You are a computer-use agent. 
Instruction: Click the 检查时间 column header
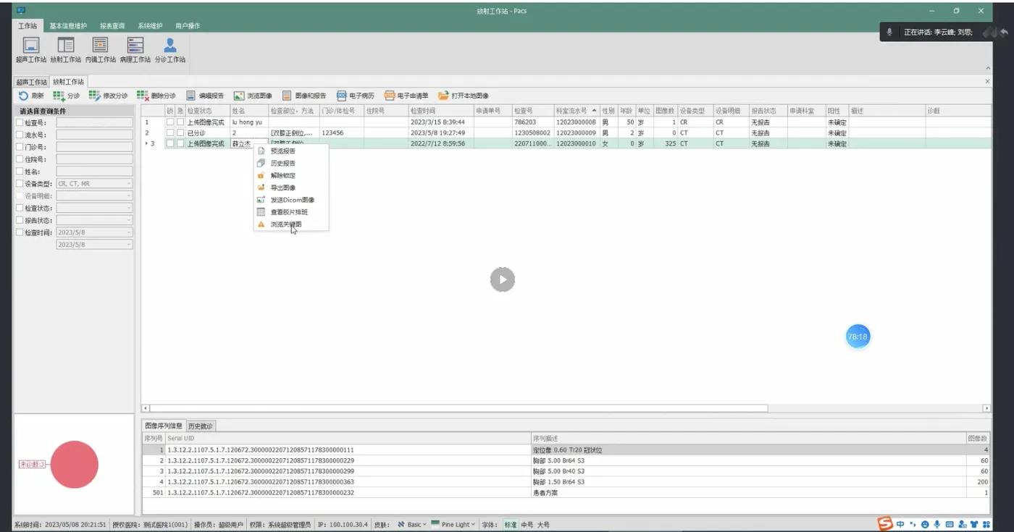coord(441,111)
